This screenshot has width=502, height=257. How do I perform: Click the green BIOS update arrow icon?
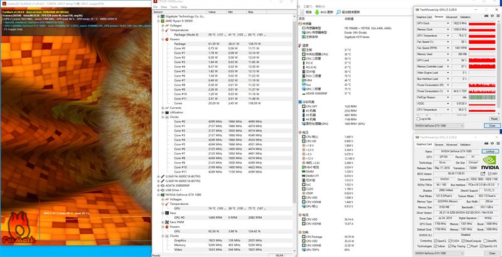coord(317,12)
